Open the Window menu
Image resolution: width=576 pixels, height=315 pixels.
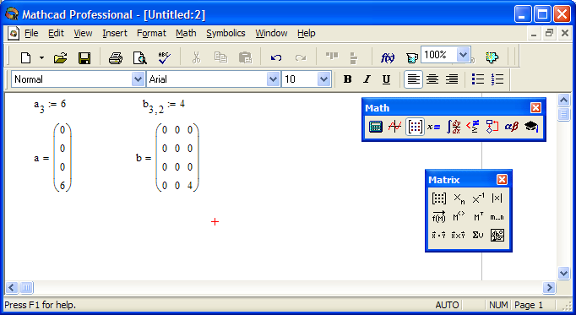[271, 34]
